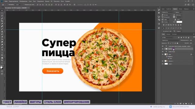Open the font style Medium dropdown

click(179, 12)
